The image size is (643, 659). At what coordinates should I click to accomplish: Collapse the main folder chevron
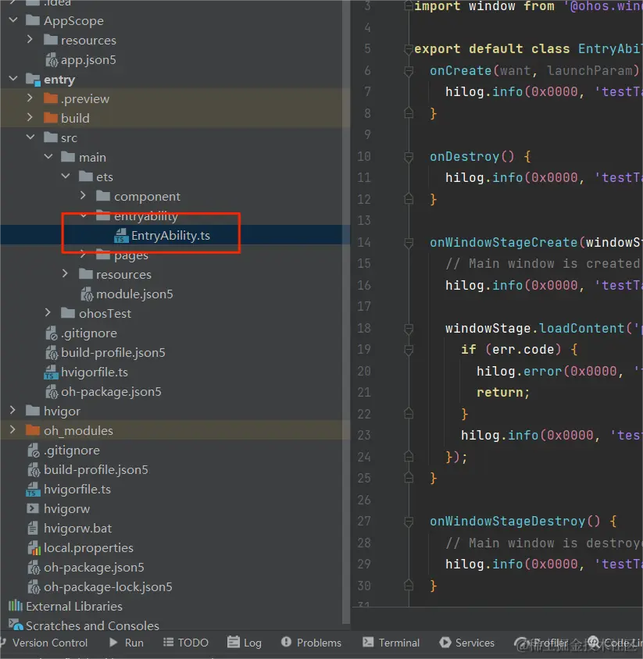pos(48,157)
